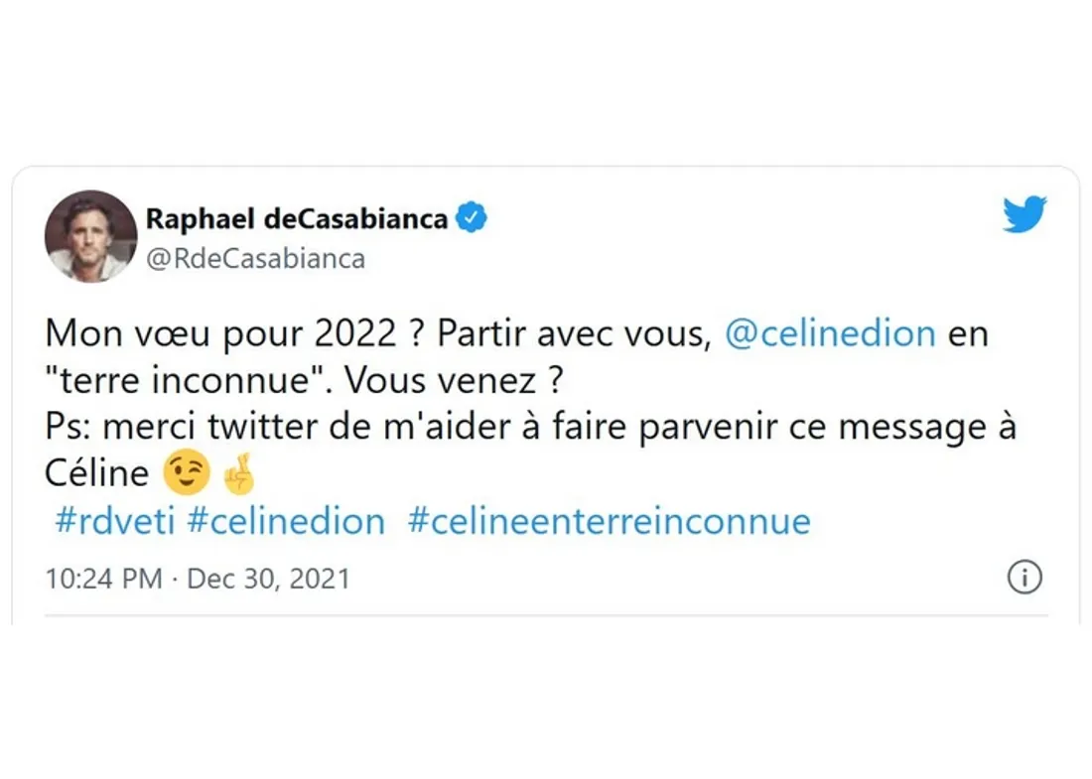Open the #celinedion hashtag
This screenshot has width=1092, height=779.
tap(288, 520)
